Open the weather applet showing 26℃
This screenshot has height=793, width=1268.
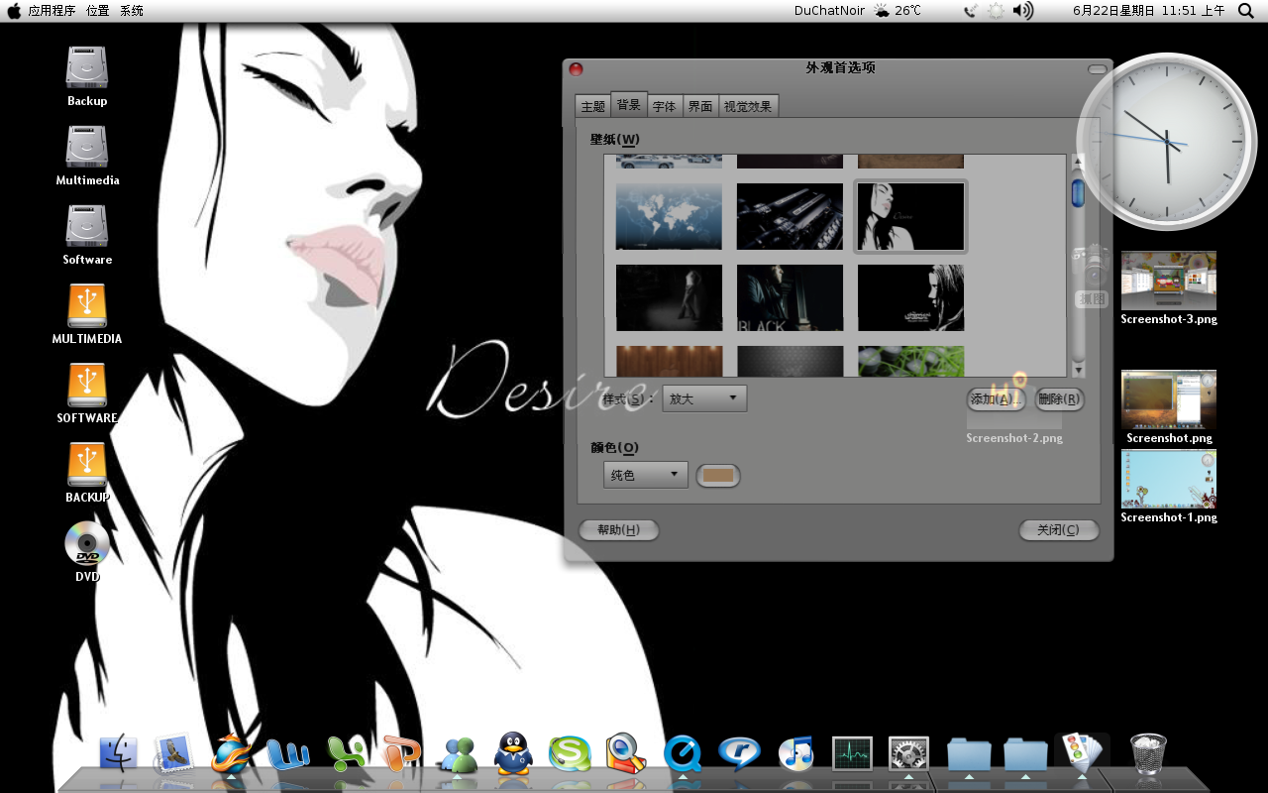pyautogui.click(x=897, y=11)
